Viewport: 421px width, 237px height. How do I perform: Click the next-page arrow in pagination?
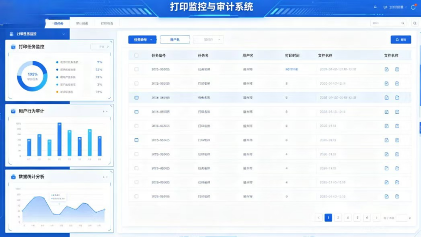coord(377,218)
